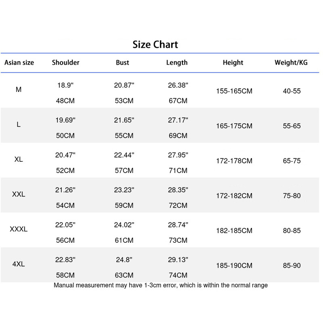Select the 182-185CM height range
Viewport: 323px width, 323px height.
[234, 231]
